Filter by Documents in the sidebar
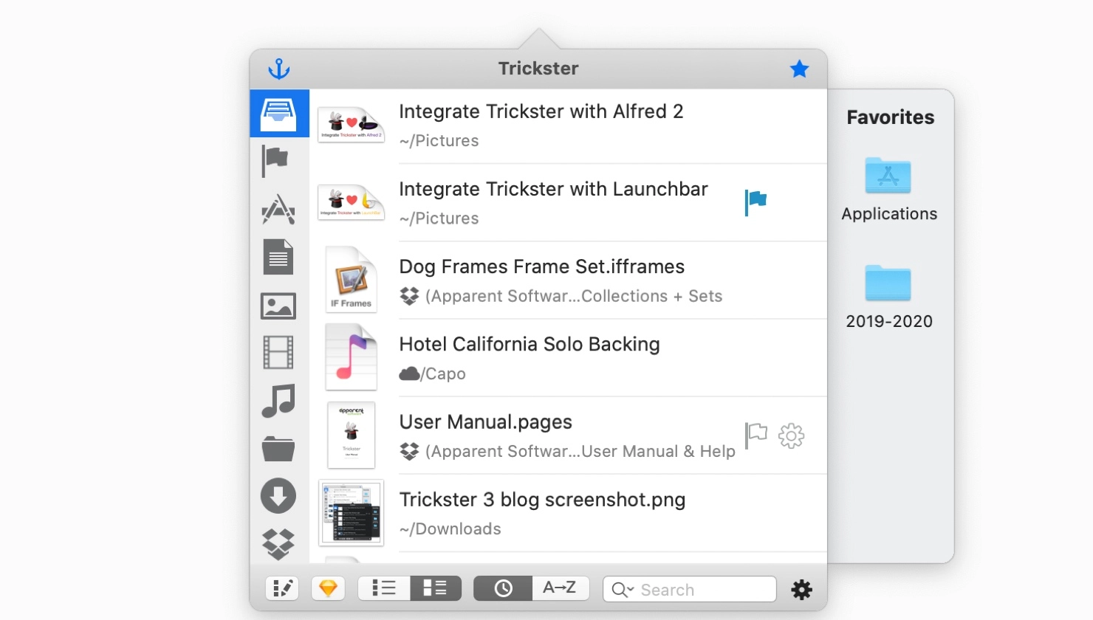The width and height of the screenshot is (1093, 620). tap(278, 257)
